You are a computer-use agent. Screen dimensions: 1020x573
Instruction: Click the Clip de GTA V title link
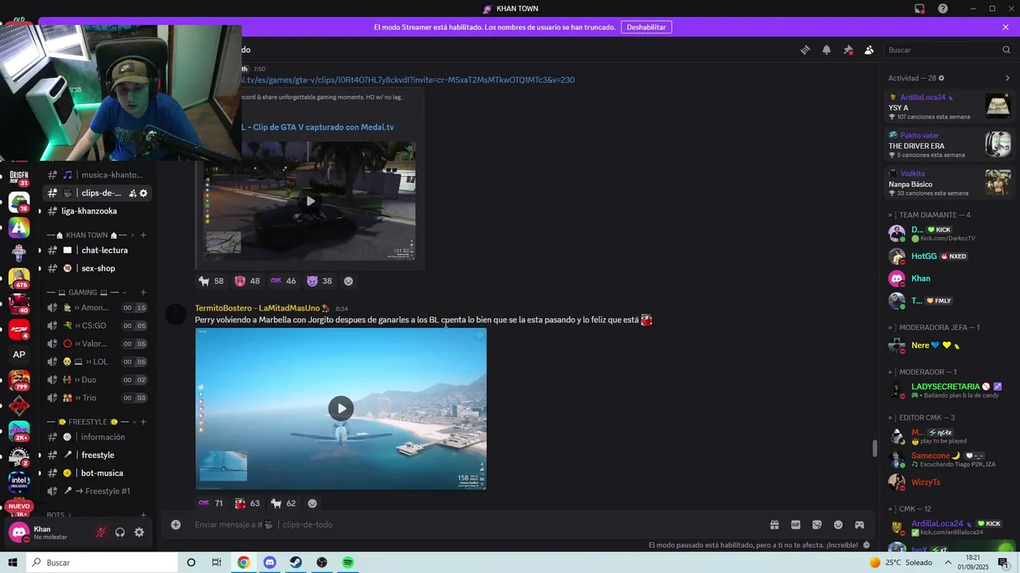(318, 127)
